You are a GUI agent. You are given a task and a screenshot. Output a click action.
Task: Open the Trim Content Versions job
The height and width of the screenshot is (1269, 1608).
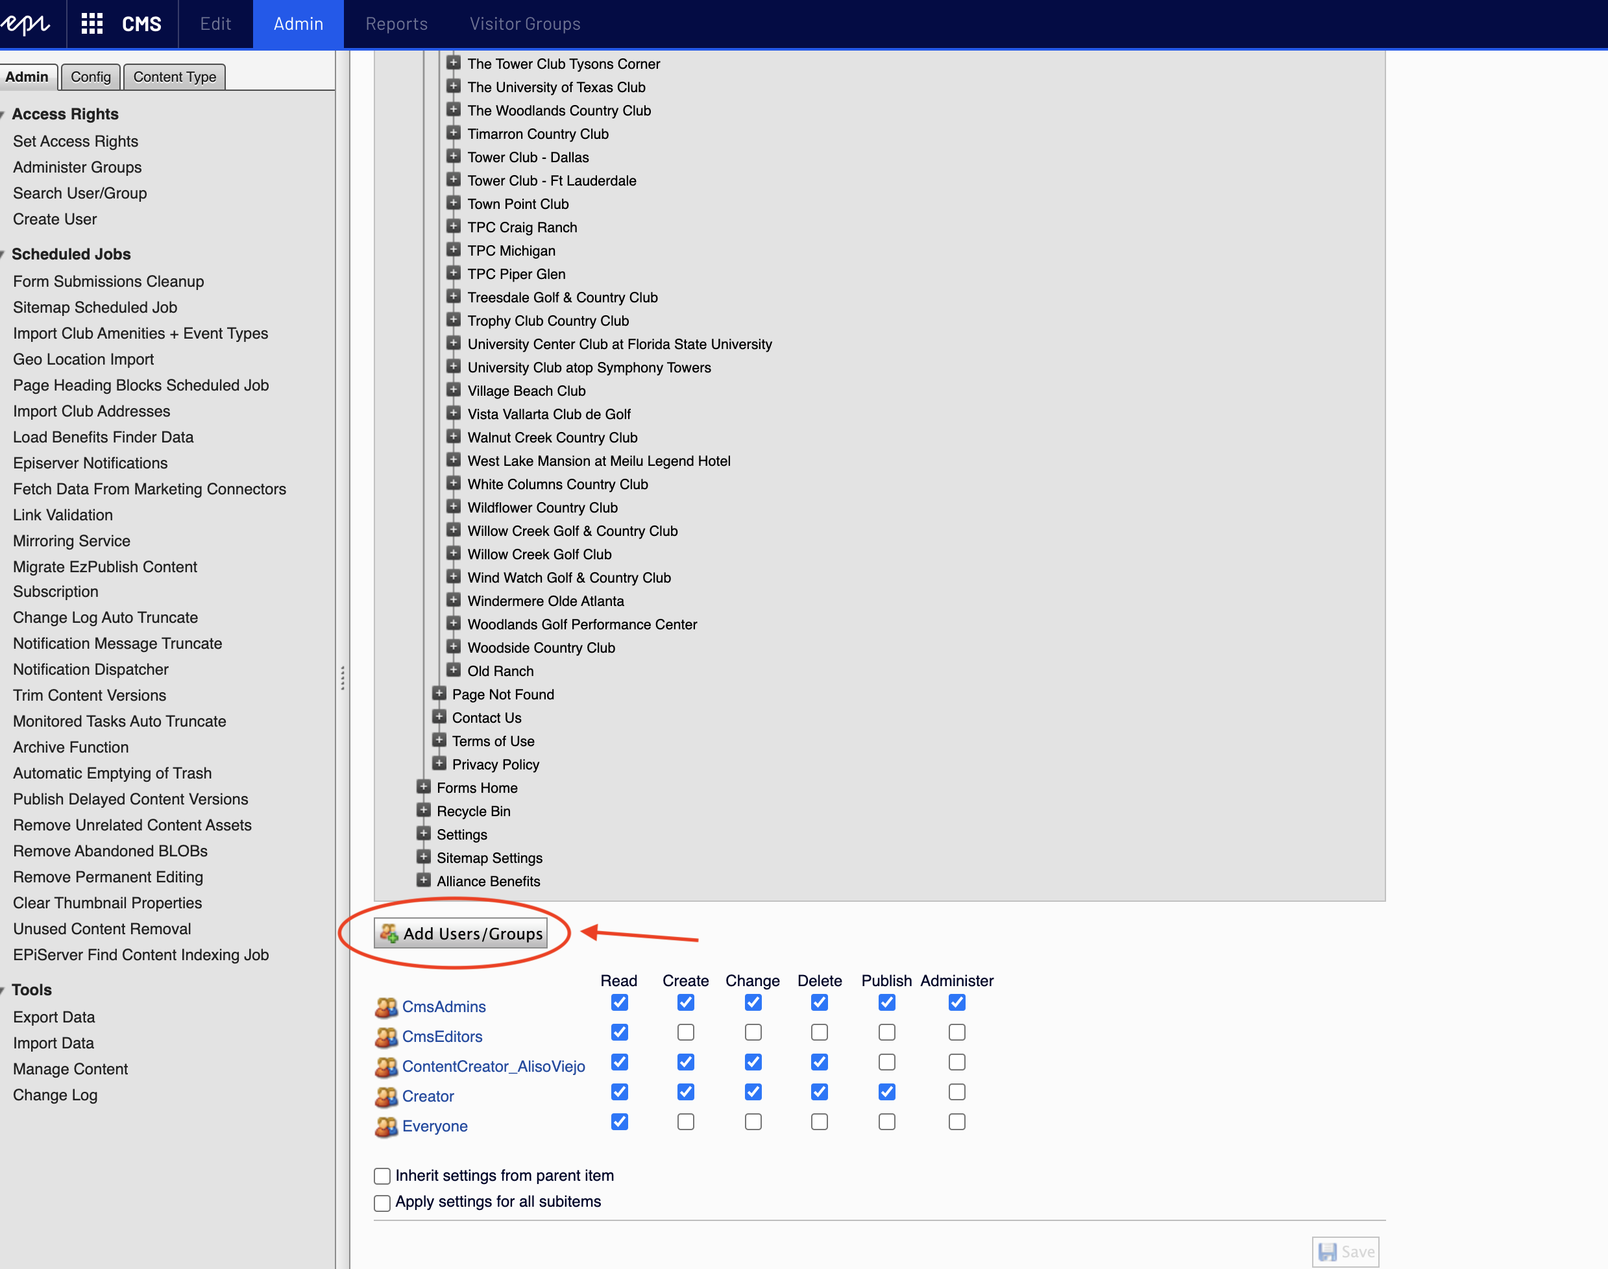[x=89, y=695]
